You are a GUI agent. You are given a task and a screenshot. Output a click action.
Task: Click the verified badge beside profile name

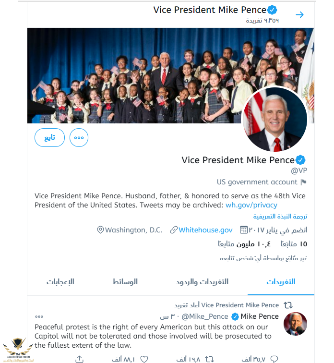pos(300,160)
